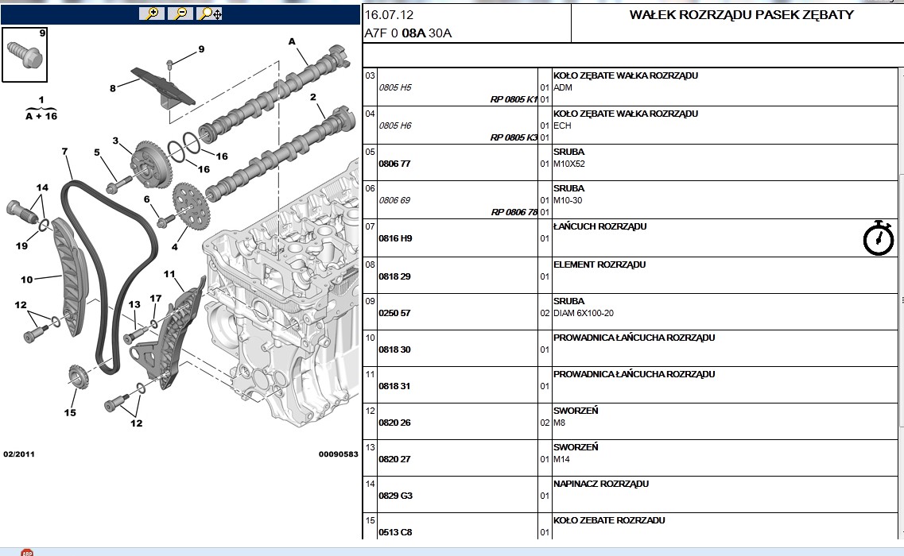Screen dimensions: 904x556
Task: Select callout number 7 on the diagram
Action: tap(64, 151)
